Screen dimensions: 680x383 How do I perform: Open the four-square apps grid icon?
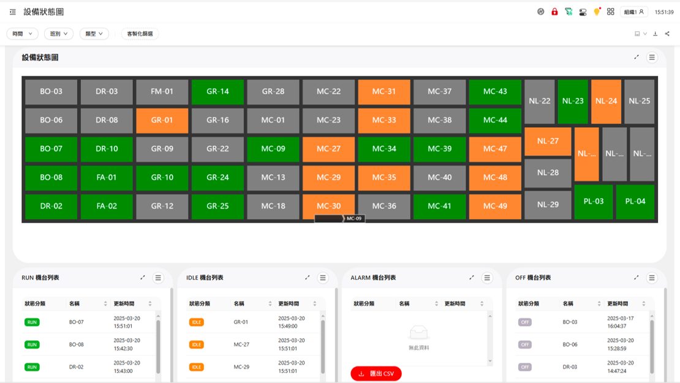pyautogui.click(x=611, y=12)
